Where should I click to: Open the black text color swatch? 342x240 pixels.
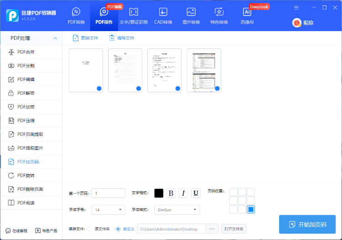(159, 193)
